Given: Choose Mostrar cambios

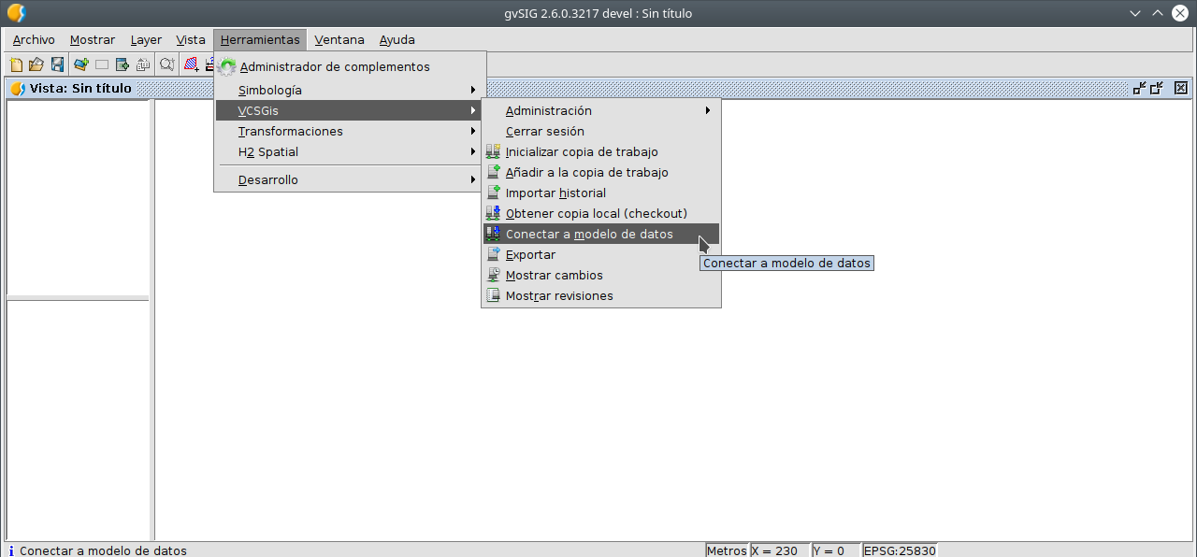Looking at the screenshot, I should click(x=601, y=275).
